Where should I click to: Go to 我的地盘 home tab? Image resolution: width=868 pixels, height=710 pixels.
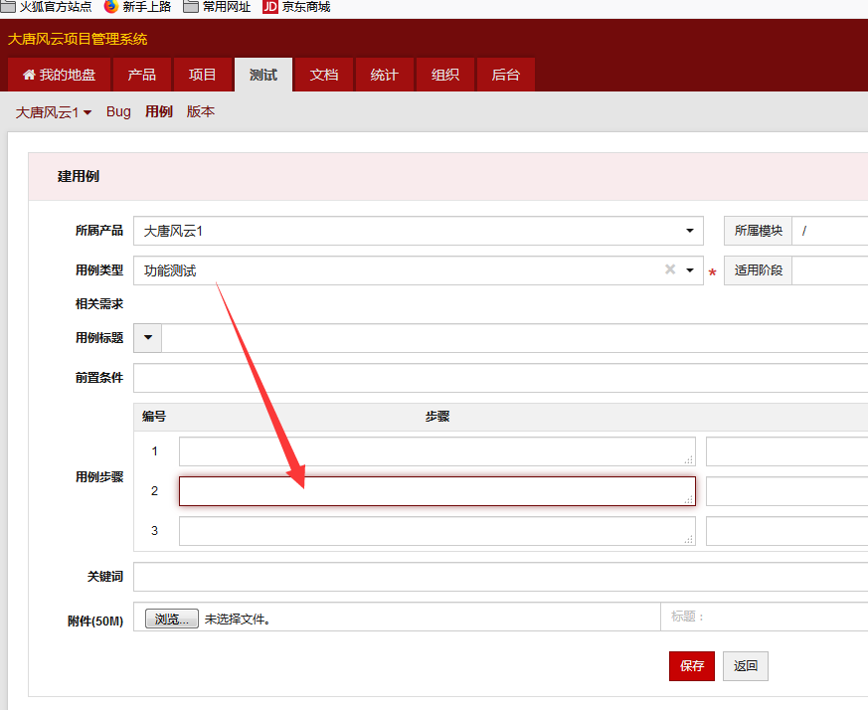[x=60, y=75]
